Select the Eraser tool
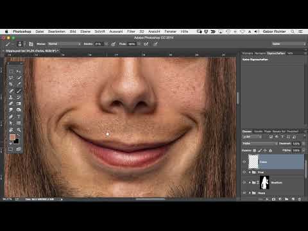This screenshot has height=231, width=308. coord(11,103)
